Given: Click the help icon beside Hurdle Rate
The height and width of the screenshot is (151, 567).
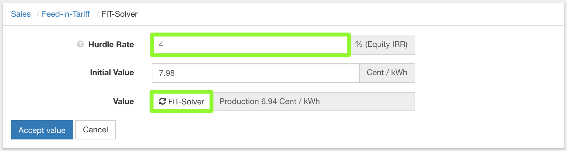Looking at the screenshot, I should tap(80, 44).
